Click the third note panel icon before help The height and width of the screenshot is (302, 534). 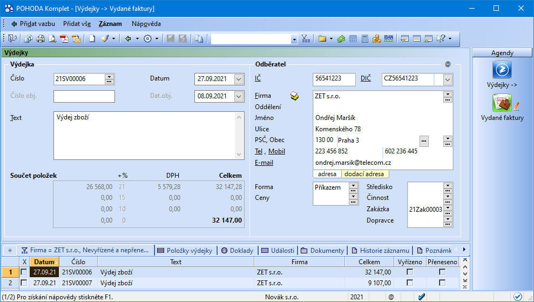click(428, 39)
